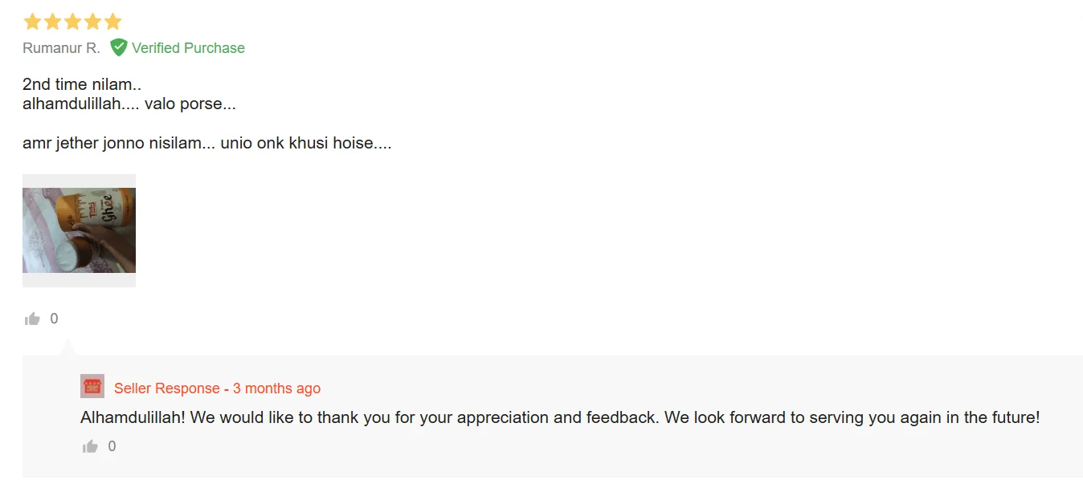Like the review with thumbs-up icon

32,319
